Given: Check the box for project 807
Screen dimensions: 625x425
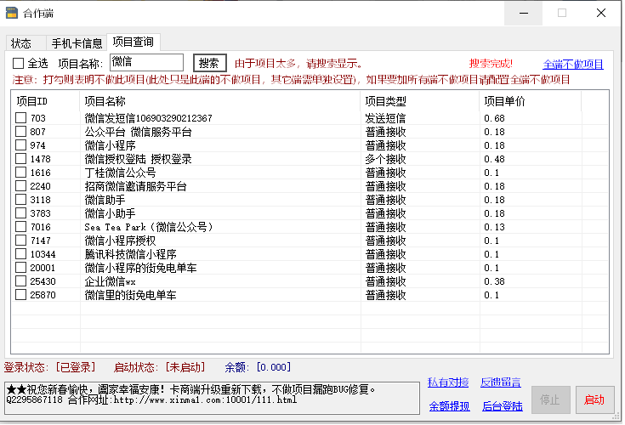Looking at the screenshot, I should 20,132.
